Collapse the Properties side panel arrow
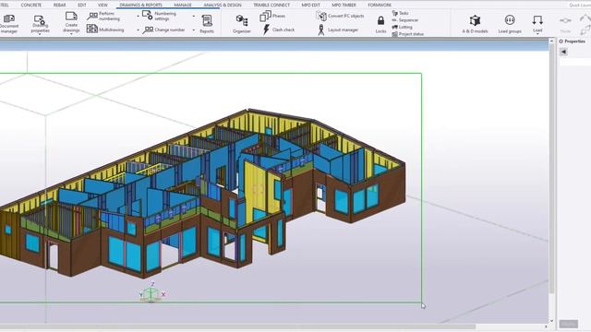Viewport: 591px width, 332px height. (563, 52)
